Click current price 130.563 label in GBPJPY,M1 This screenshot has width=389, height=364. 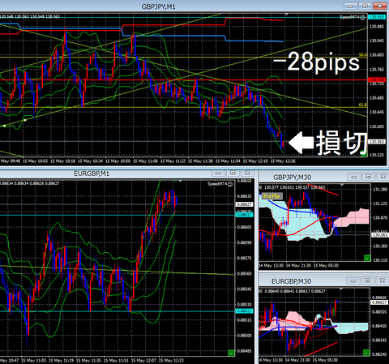tap(377, 142)
